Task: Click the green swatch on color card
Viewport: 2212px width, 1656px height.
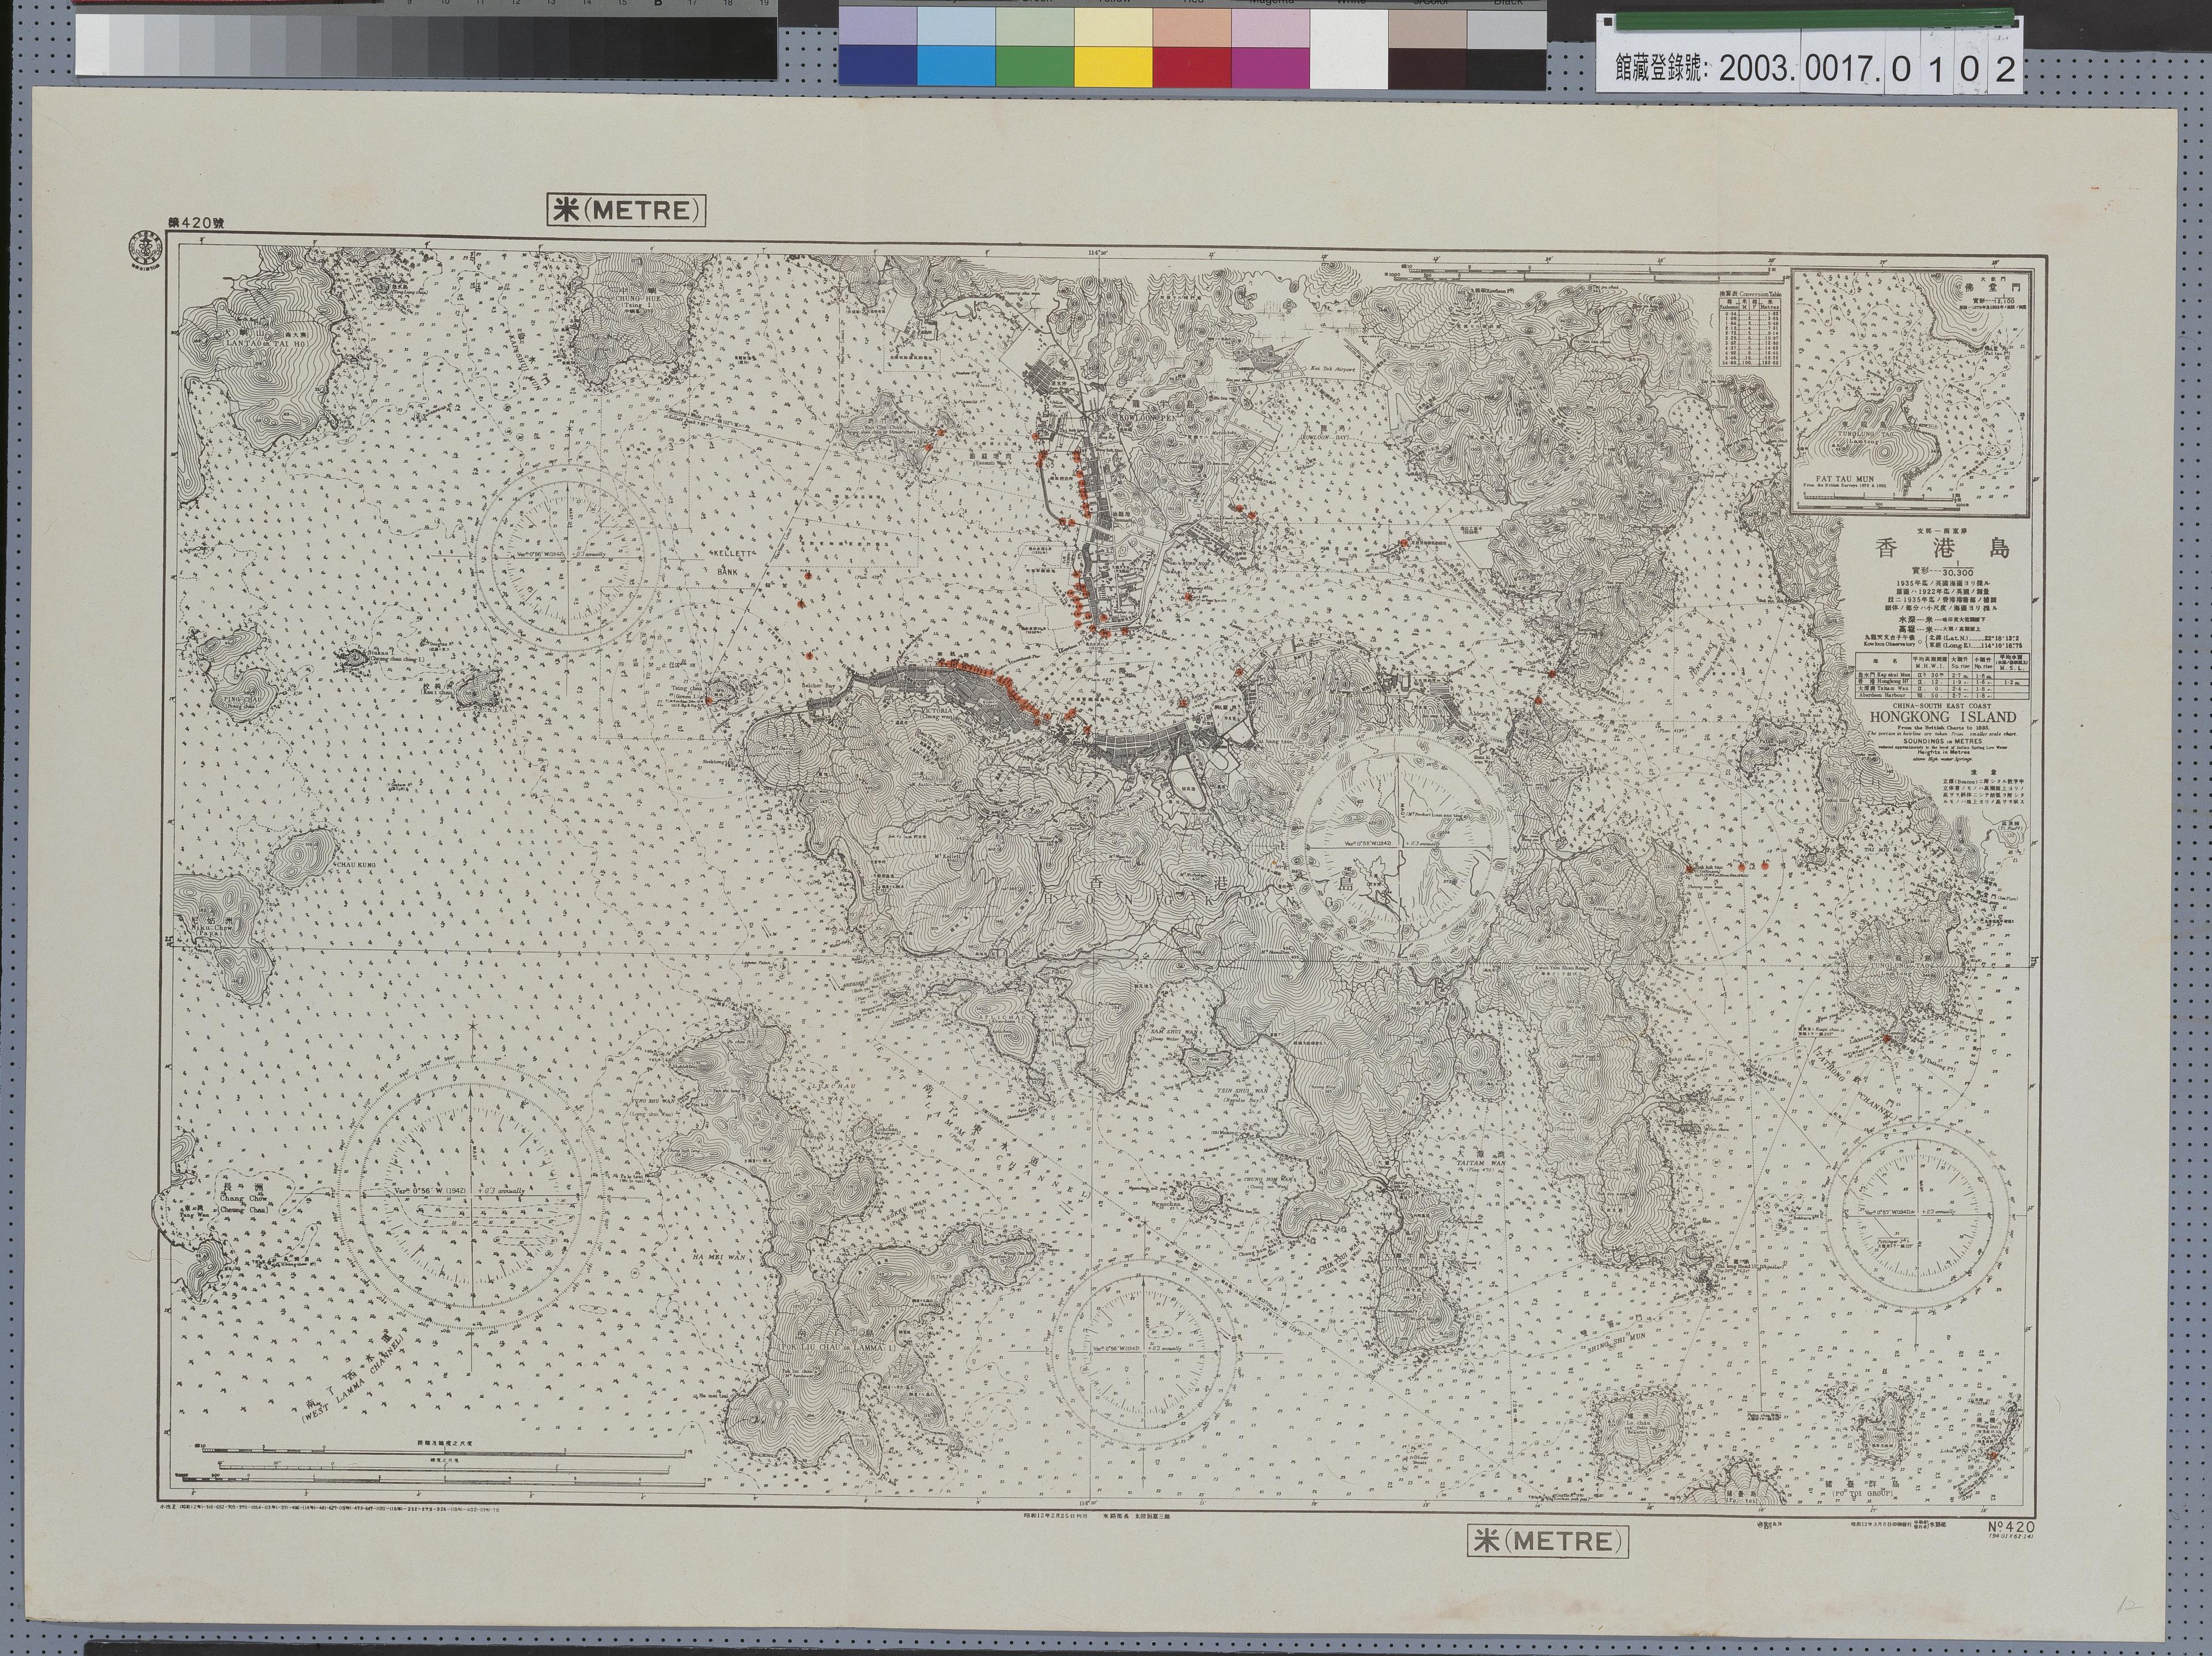Action: (x=1034, y=67)
